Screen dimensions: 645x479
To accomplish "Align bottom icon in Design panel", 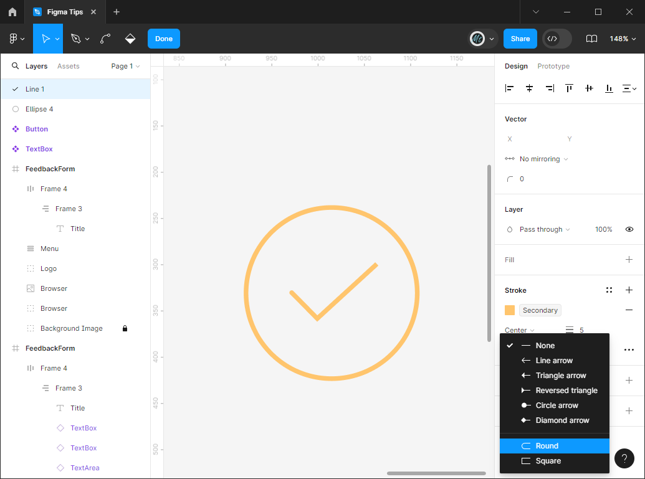I will [x=609, y=88].
